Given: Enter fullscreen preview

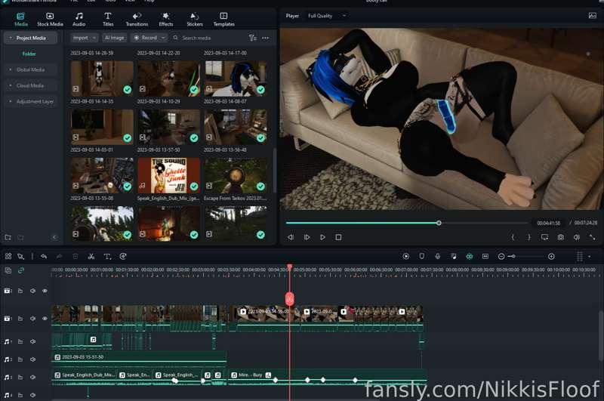Looking at the screenshot, I should 593,237.
